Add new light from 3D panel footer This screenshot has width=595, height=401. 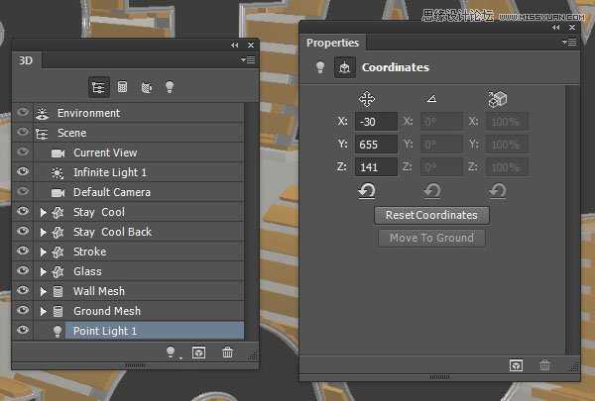pos(172,352)
